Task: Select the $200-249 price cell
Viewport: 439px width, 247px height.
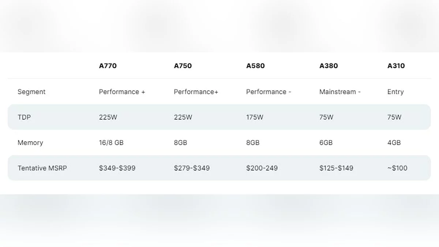Action: 262,168
